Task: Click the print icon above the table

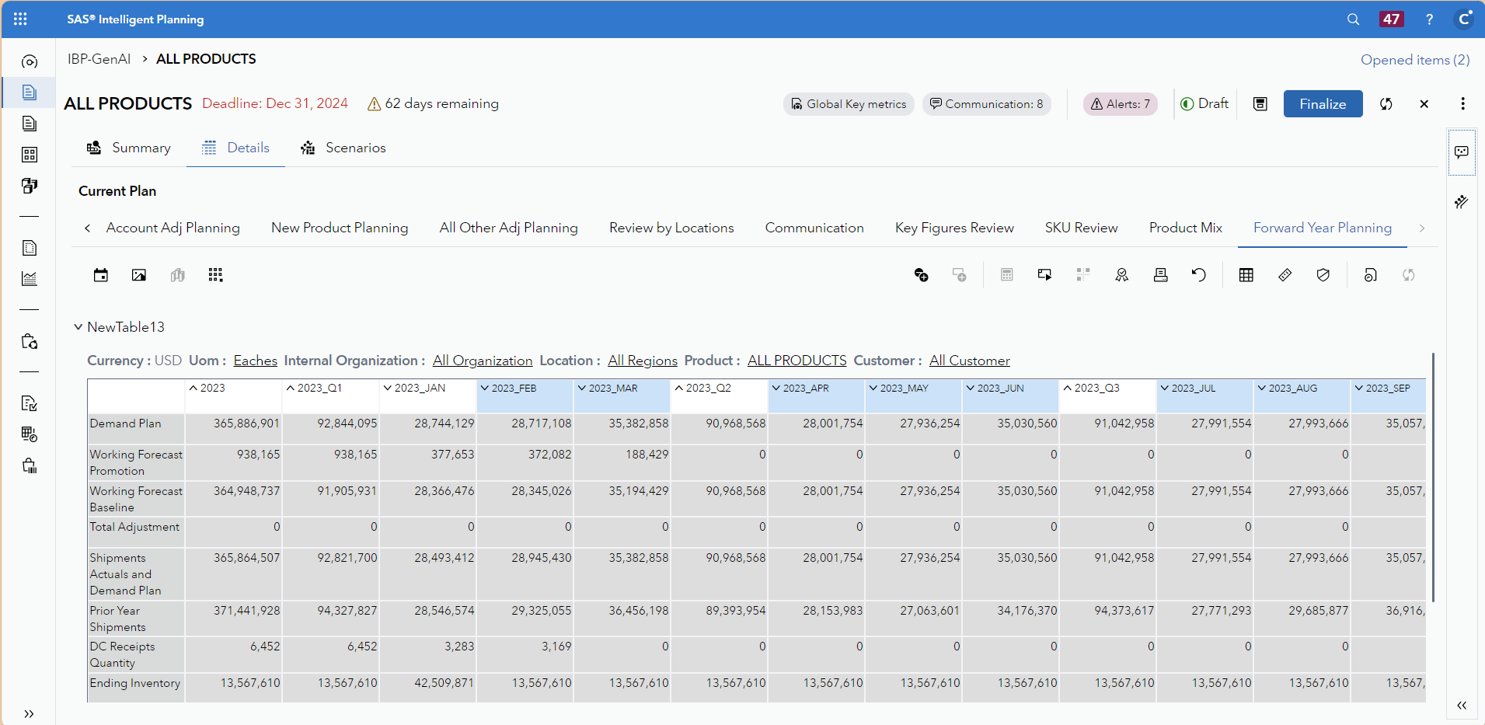Action: tap(1161, 274)
